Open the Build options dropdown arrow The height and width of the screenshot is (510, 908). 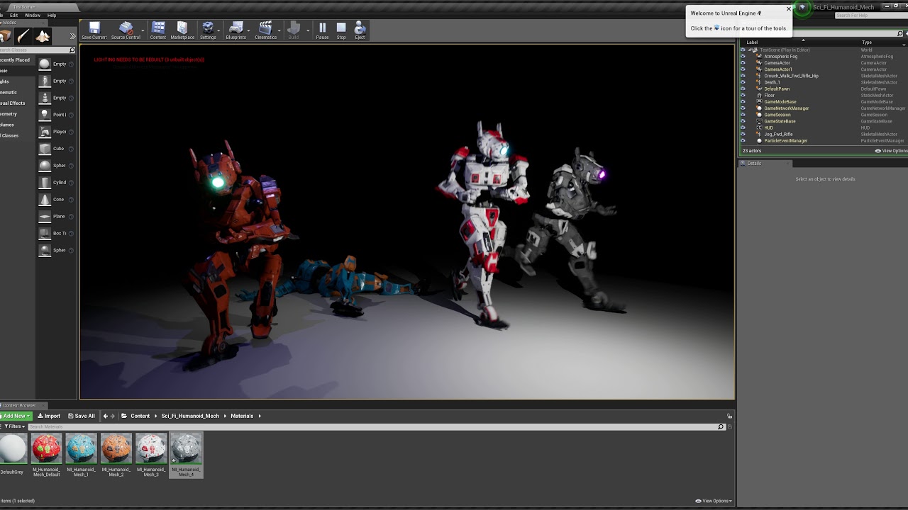pos(306,30)
